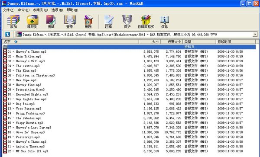
Task: Click the sort arrow in Name column
Action: click(16, 42)
